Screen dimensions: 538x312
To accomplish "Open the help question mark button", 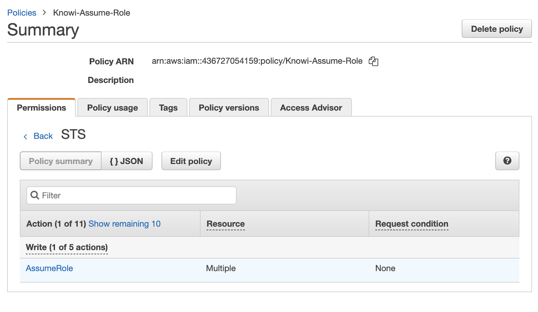I will 507,161.
